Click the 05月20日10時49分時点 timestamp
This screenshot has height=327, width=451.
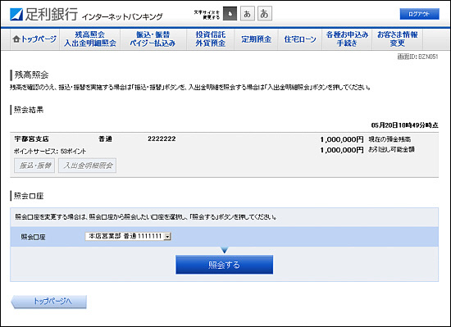[405, 125]
